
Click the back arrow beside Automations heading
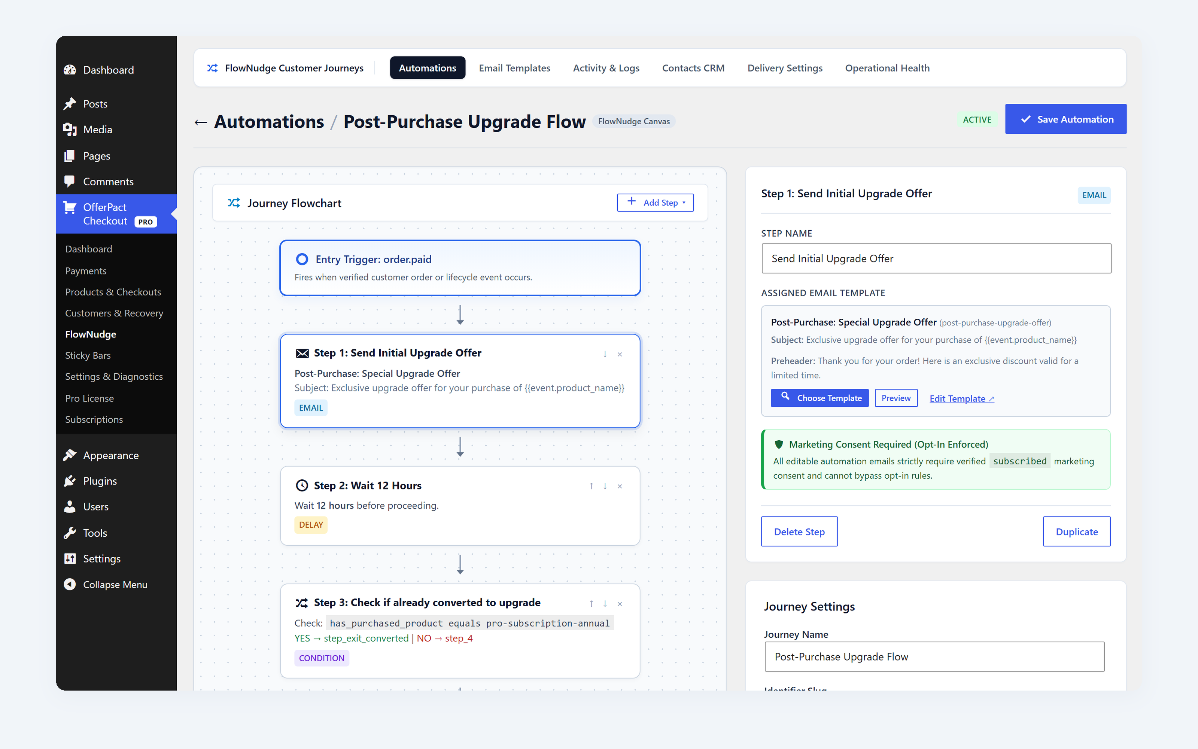201,122
